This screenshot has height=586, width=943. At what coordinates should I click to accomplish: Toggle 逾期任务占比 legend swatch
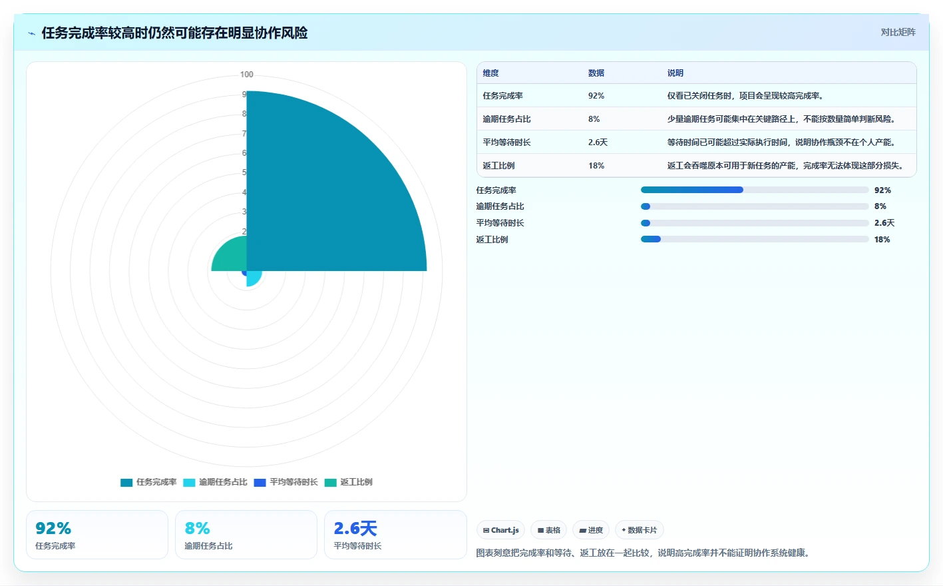tap(189, 483)
